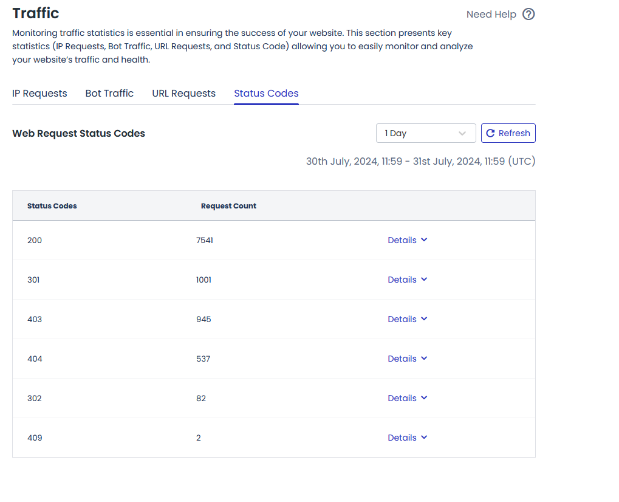Viewport: 619px width, 502px height.
Task: Expand Details for status code 409
Action: point(408,438)
